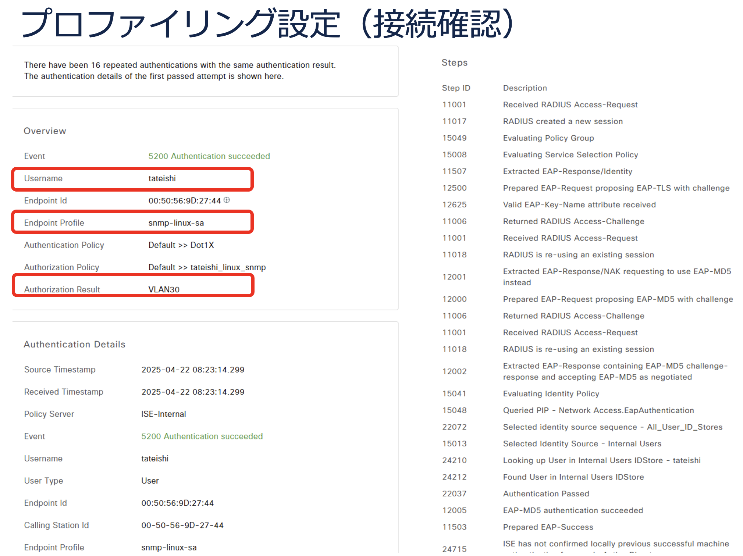
Task: Select the Username value tateishi in Overview
Action: pyautogui.click(x=162, y=178)
